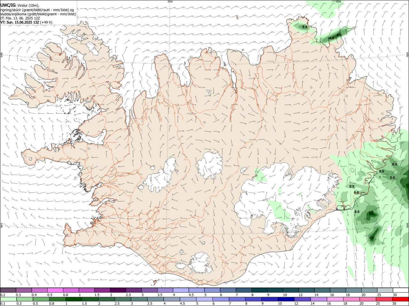The width and height of the screenshot is (409, 306).
Task: Click the palest green rain swatch starting at 0.1
Action: (x=8, y=299)
